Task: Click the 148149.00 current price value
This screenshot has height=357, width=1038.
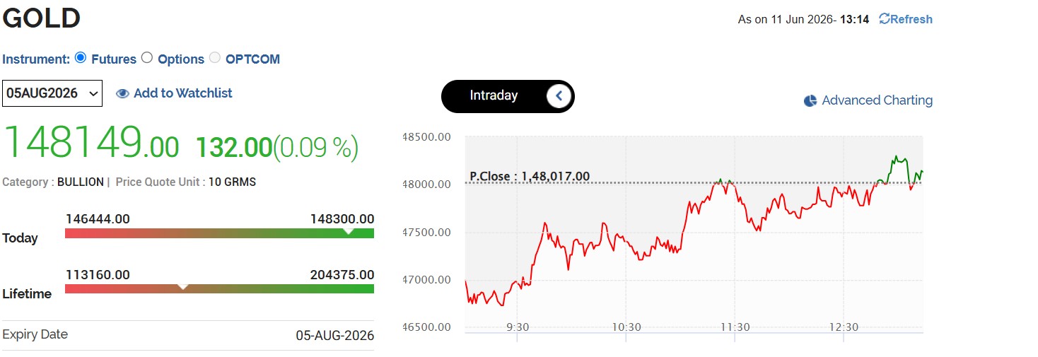Action: click(x=91, y=143)
